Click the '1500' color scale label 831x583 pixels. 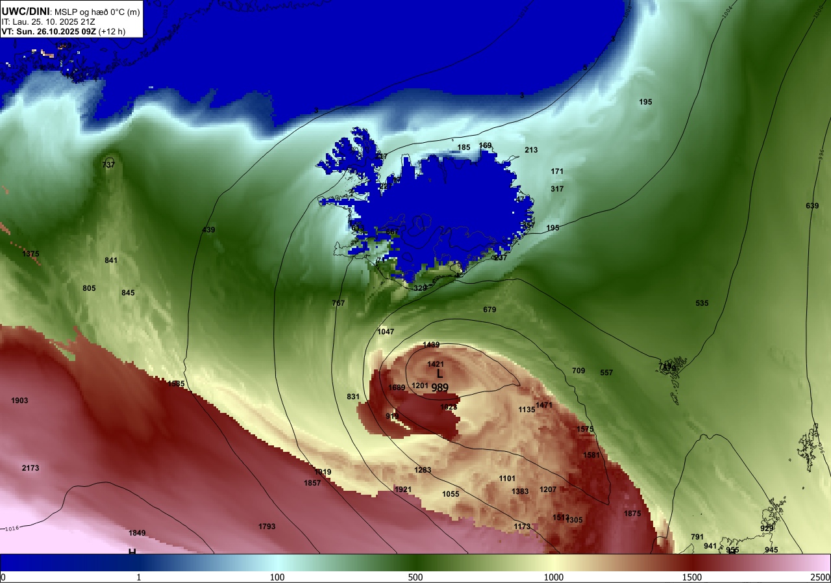click(x=692, y=577)
